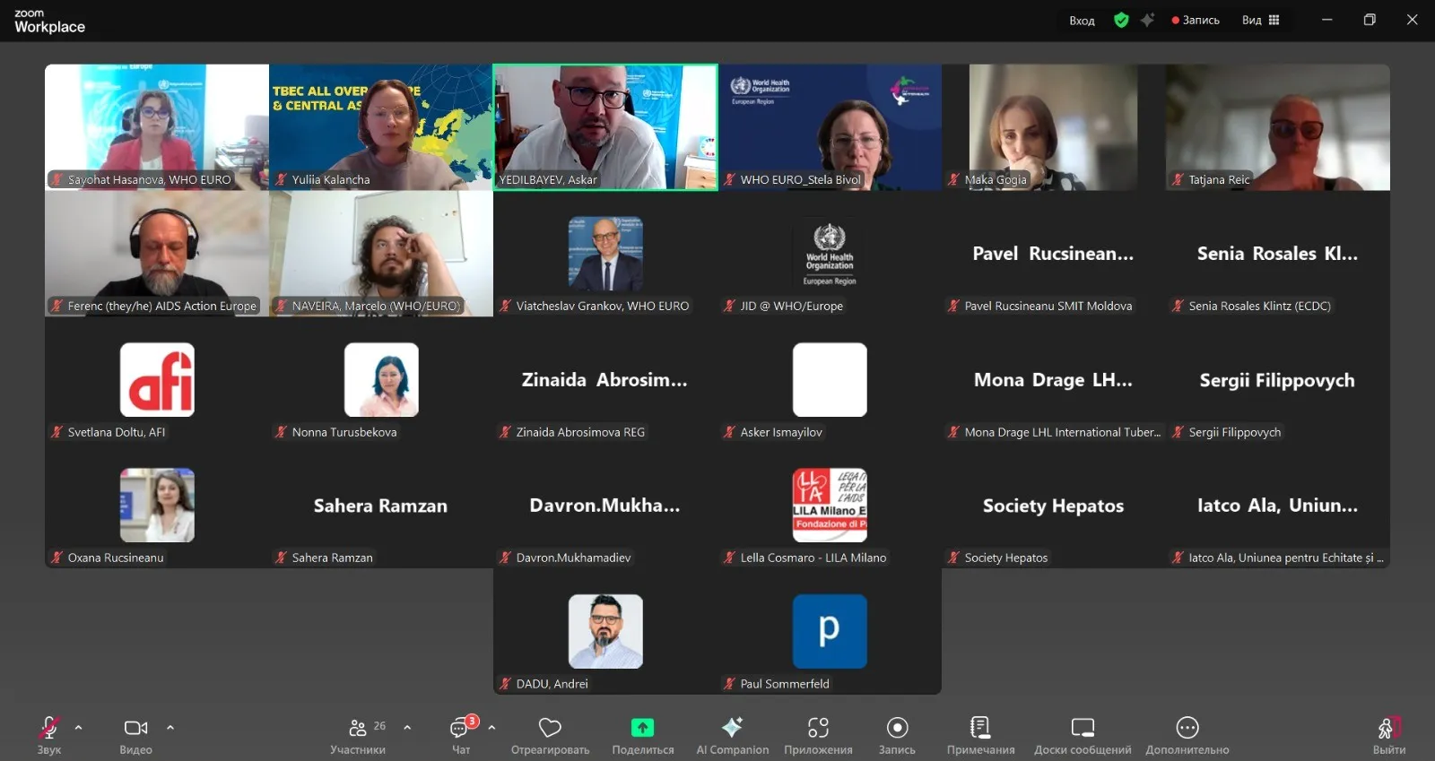Select Sayohat Hasanova video tile
The height and width of the screenshot is (761, 1435).
click(157, 127)
